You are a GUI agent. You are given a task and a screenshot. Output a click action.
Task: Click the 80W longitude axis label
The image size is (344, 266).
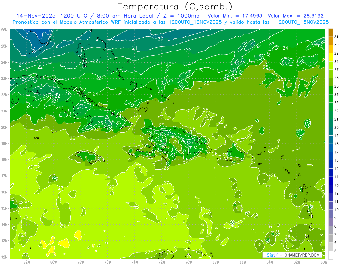pos(54,262)
